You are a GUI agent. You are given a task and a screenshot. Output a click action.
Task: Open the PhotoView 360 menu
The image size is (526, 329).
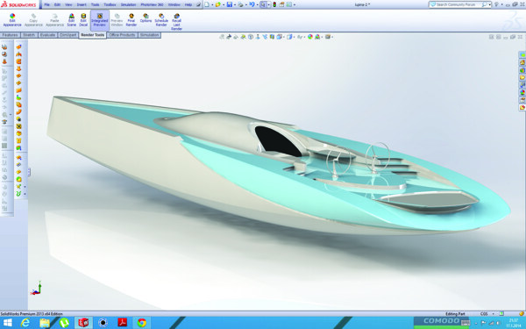click(152, 4)
